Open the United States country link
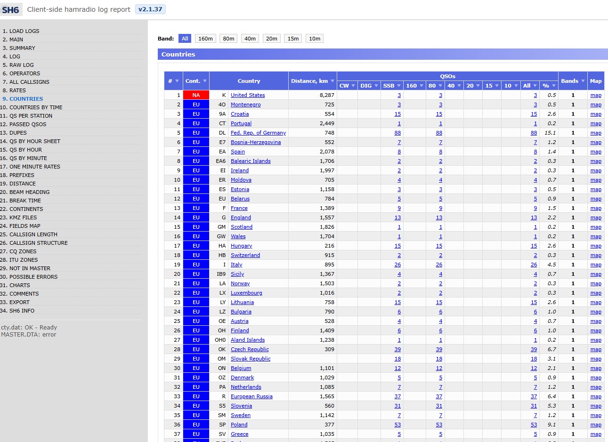Screen dimensions: 608x442 coord(248,95)
